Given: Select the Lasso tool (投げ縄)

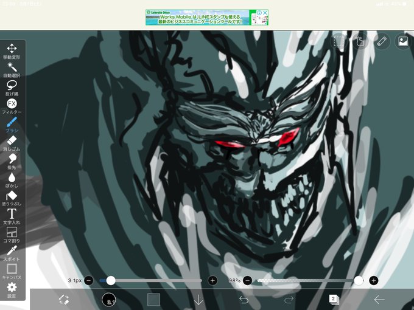Looking at the screenshot, I should 12,88.
